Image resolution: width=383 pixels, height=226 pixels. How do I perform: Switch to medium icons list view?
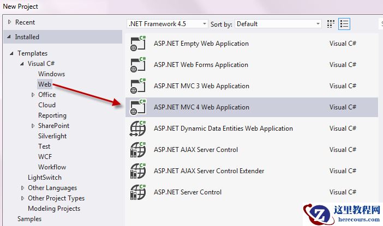coord(344,24)
